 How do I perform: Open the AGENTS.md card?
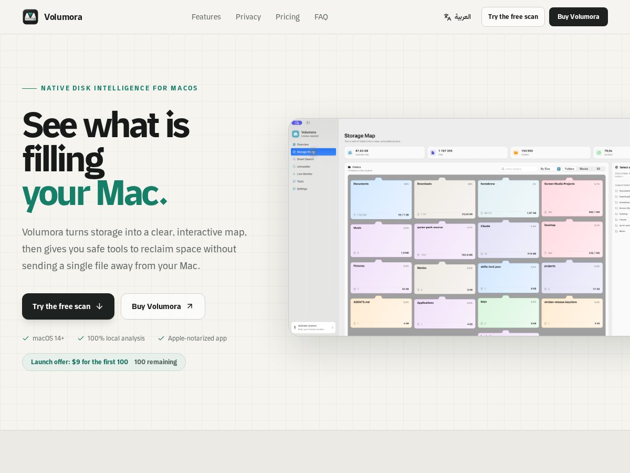click(x=381, y=312)
